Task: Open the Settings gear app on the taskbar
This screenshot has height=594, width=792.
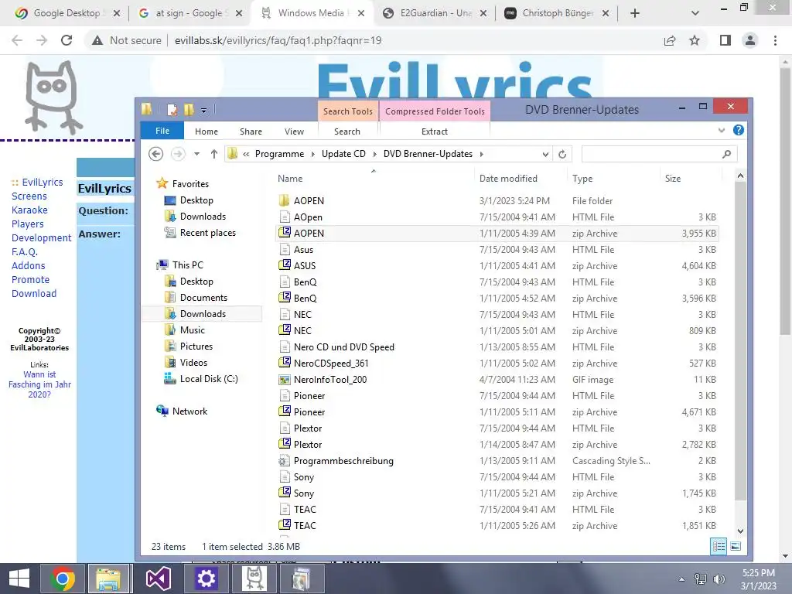Action: (x=206, y=579)
